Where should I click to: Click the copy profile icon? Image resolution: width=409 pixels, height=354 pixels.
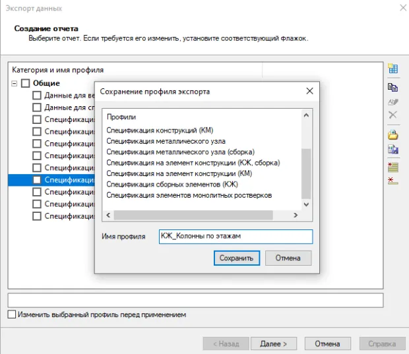click(x=393, y=86)
